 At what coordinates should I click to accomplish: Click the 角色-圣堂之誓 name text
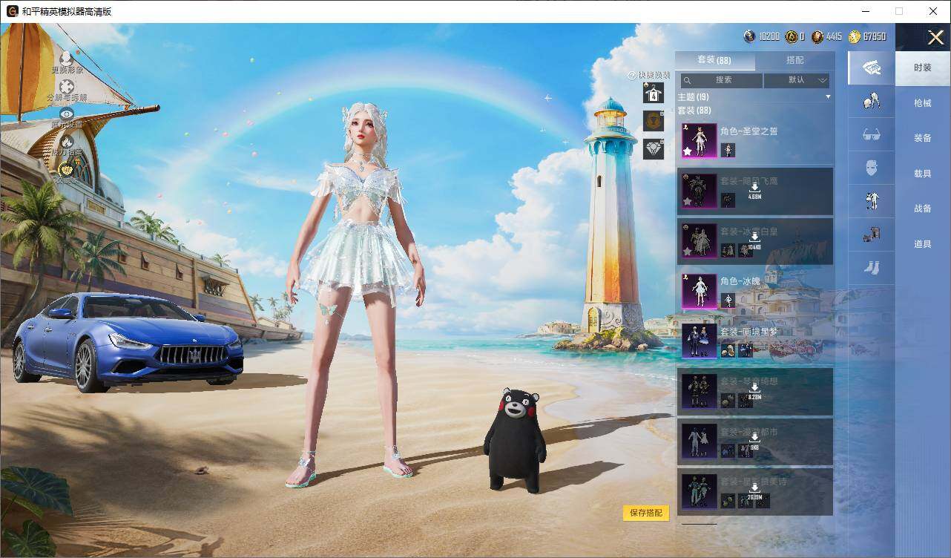tap(748, 131)
